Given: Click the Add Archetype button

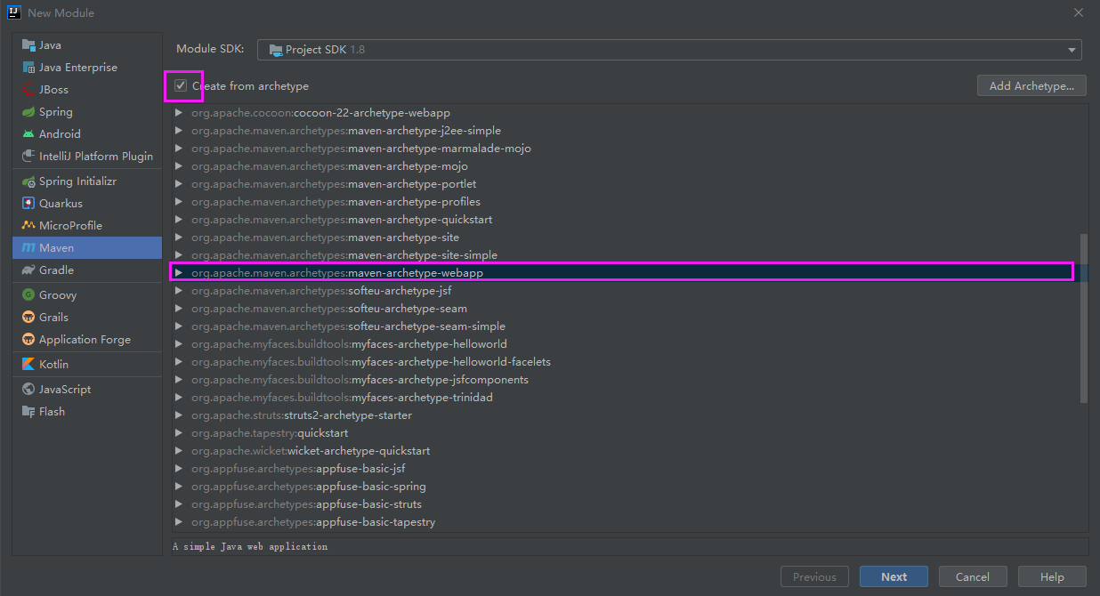Looking at the screenshot, I should (1031, 86).
